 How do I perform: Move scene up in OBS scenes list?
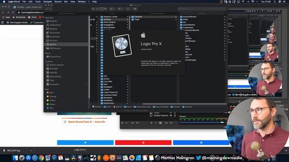(x=132, y=123)
